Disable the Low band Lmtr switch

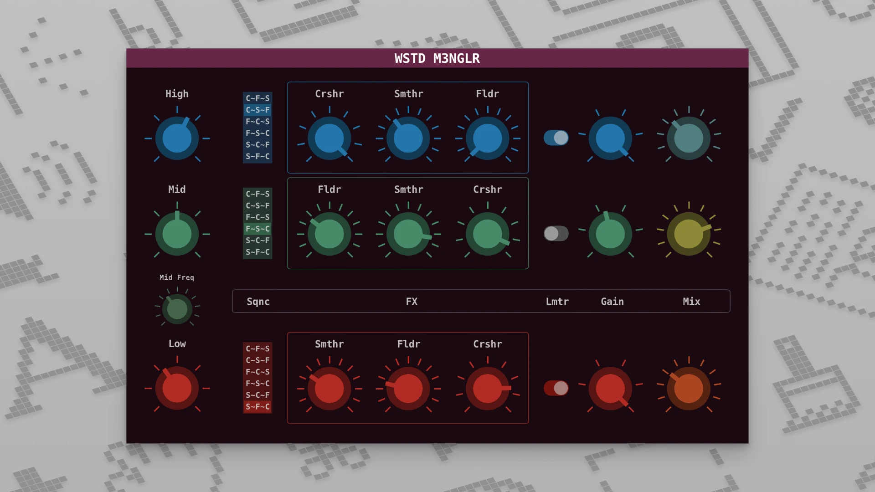click(x=556, y=388)
